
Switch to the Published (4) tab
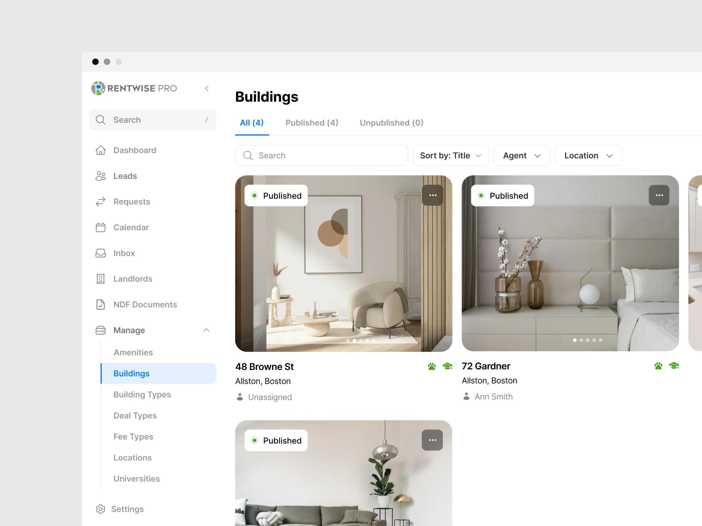click(x=312, y=123)
